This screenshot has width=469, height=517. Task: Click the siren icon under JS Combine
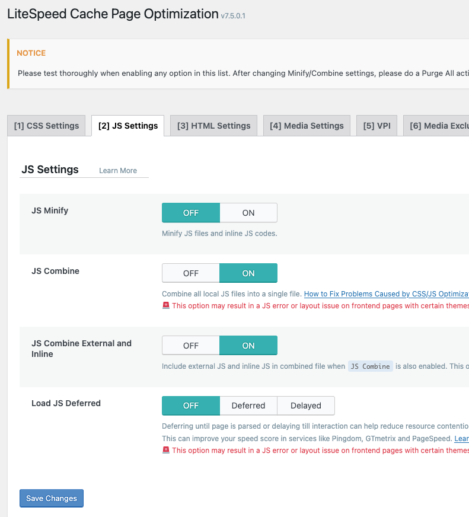pyautogui.click(x=166, y=306)
